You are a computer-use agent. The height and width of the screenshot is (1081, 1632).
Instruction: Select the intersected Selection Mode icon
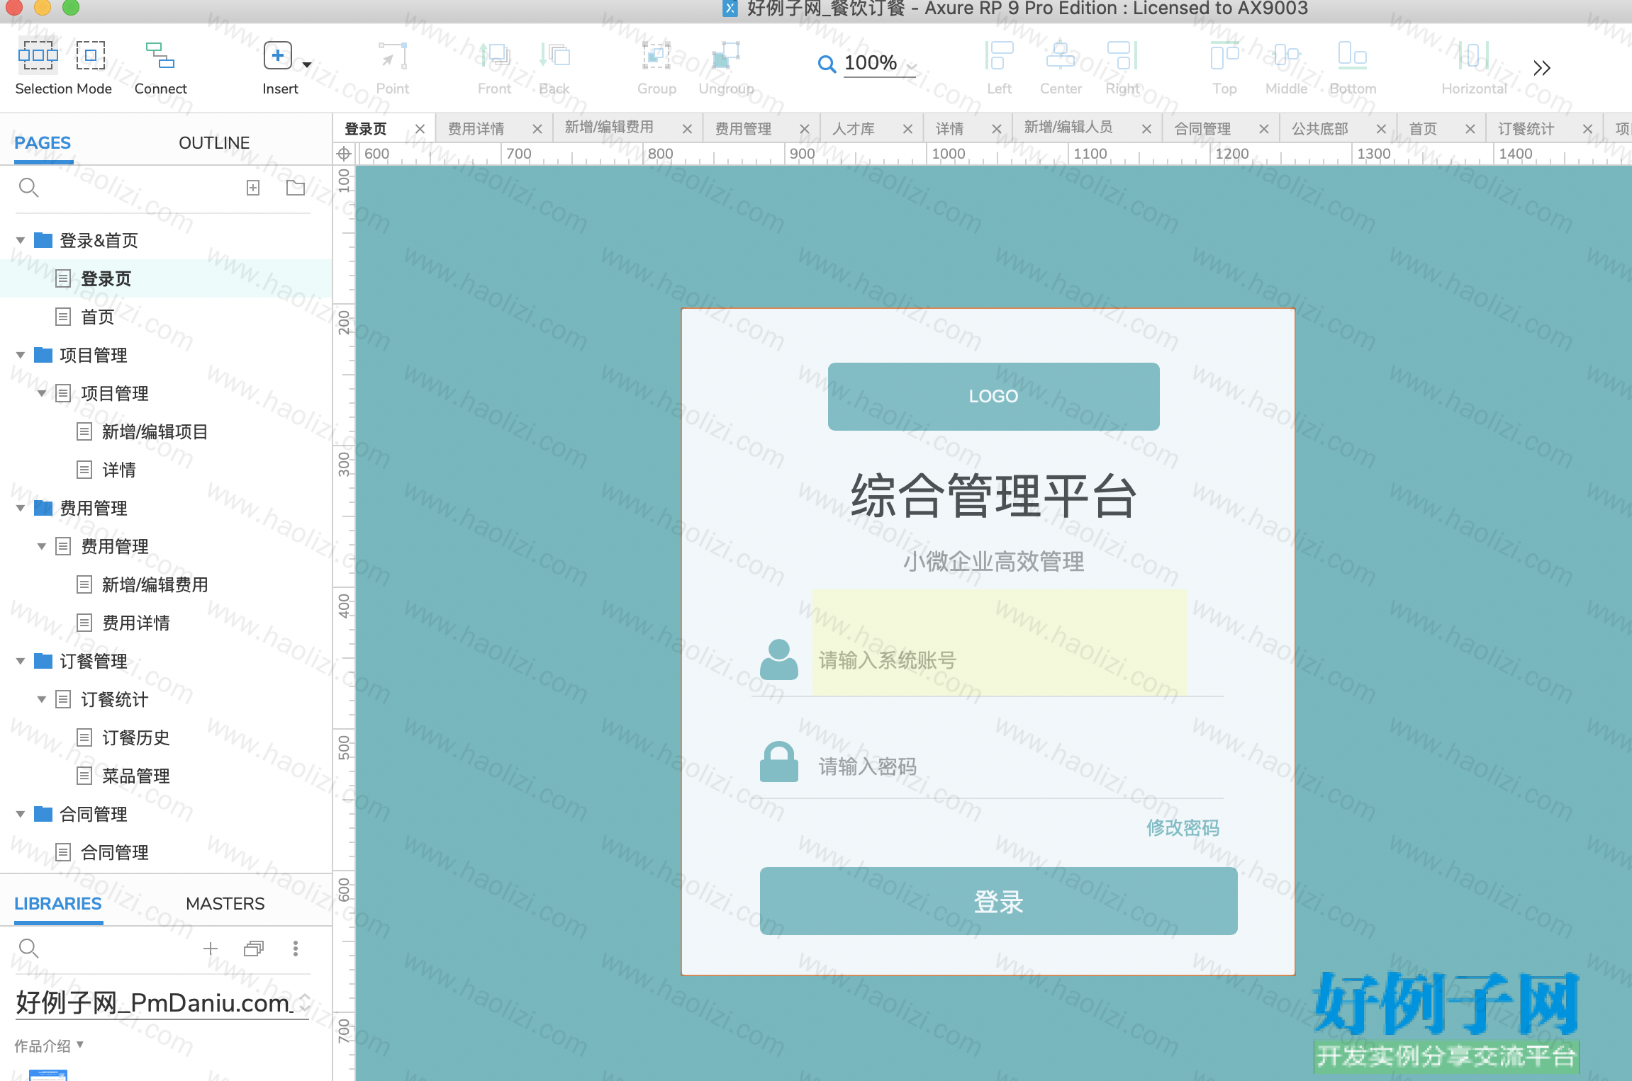point(38,55)
